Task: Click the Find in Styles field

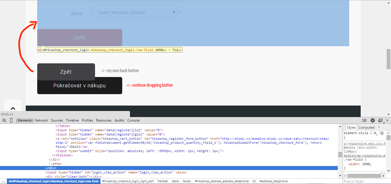Action: pyautogui.click(x=367, y=181)
